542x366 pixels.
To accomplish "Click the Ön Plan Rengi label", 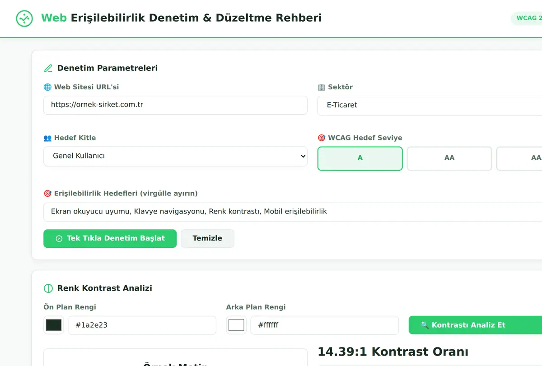I will [x=70, y=307].
